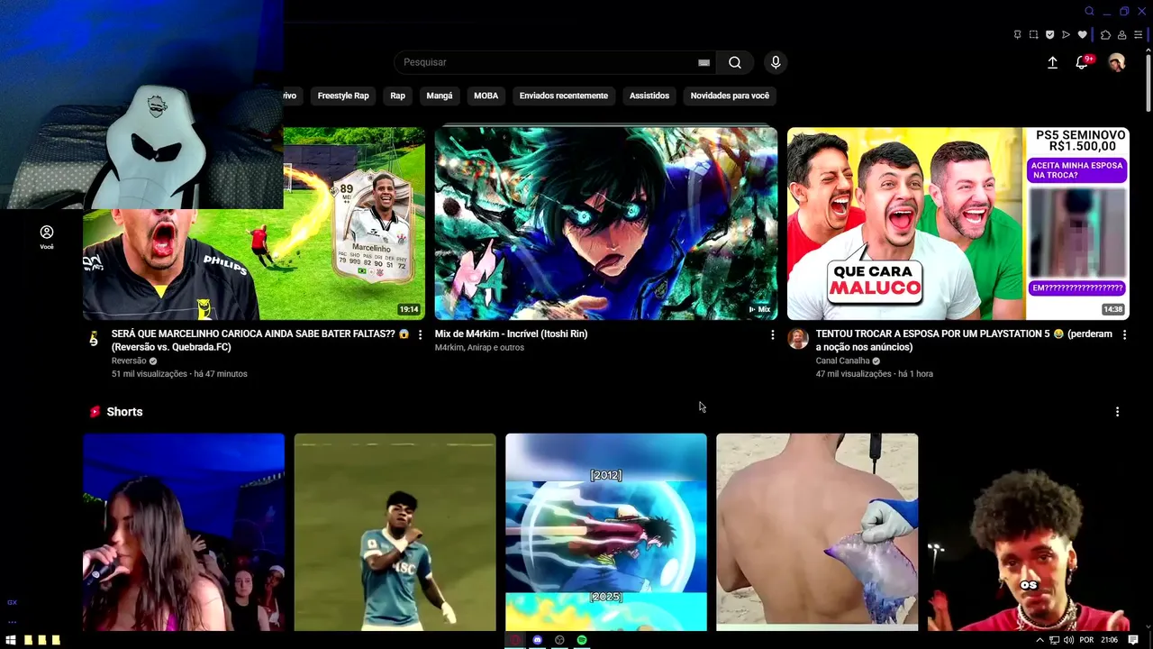This screenshot has width=1153, height=649.
Task: Select the Mangá filter chip
Action: (x=440, y=96)
